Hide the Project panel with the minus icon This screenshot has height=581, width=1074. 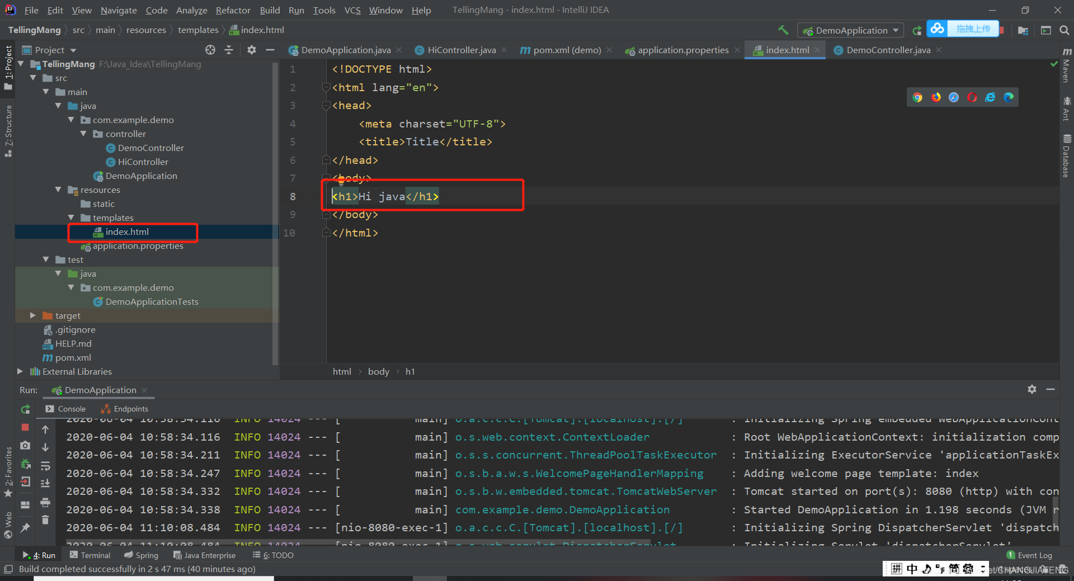coord(270,50)
